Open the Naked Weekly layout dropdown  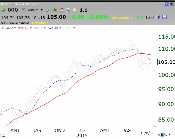38,4
